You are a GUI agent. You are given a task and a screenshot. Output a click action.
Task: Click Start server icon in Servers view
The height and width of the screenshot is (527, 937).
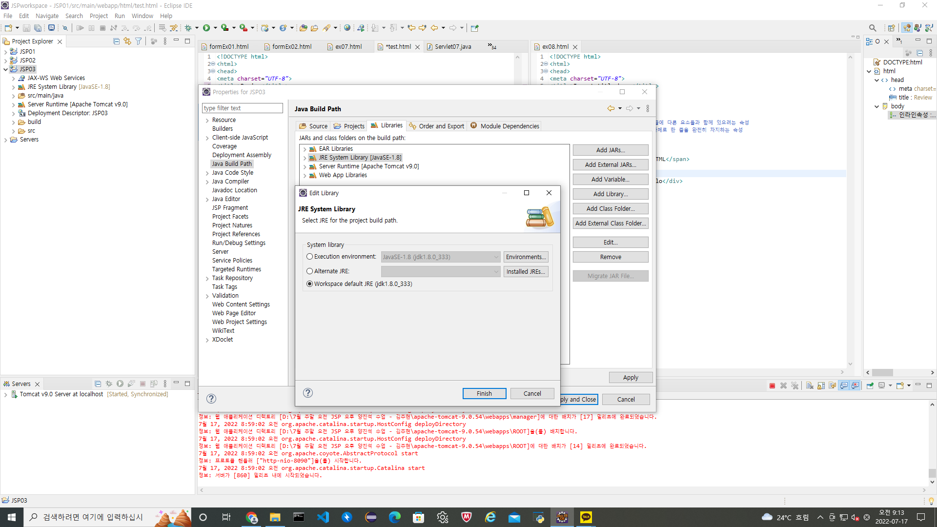(x=120, y=384)
